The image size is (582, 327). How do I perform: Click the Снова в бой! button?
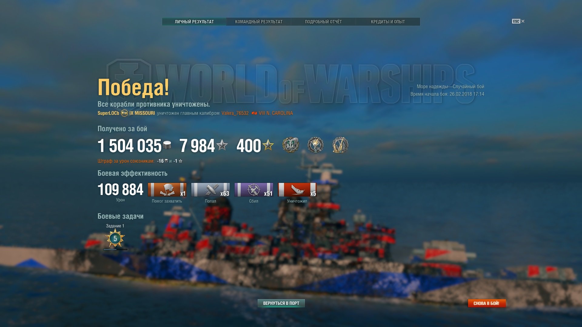[x=487, y=303]
